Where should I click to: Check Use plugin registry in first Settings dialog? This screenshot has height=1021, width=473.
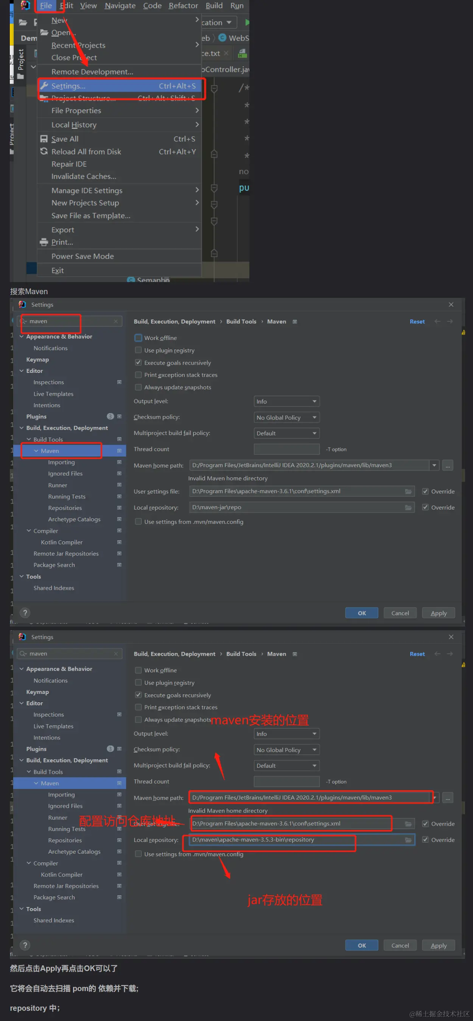click(138, 350)
